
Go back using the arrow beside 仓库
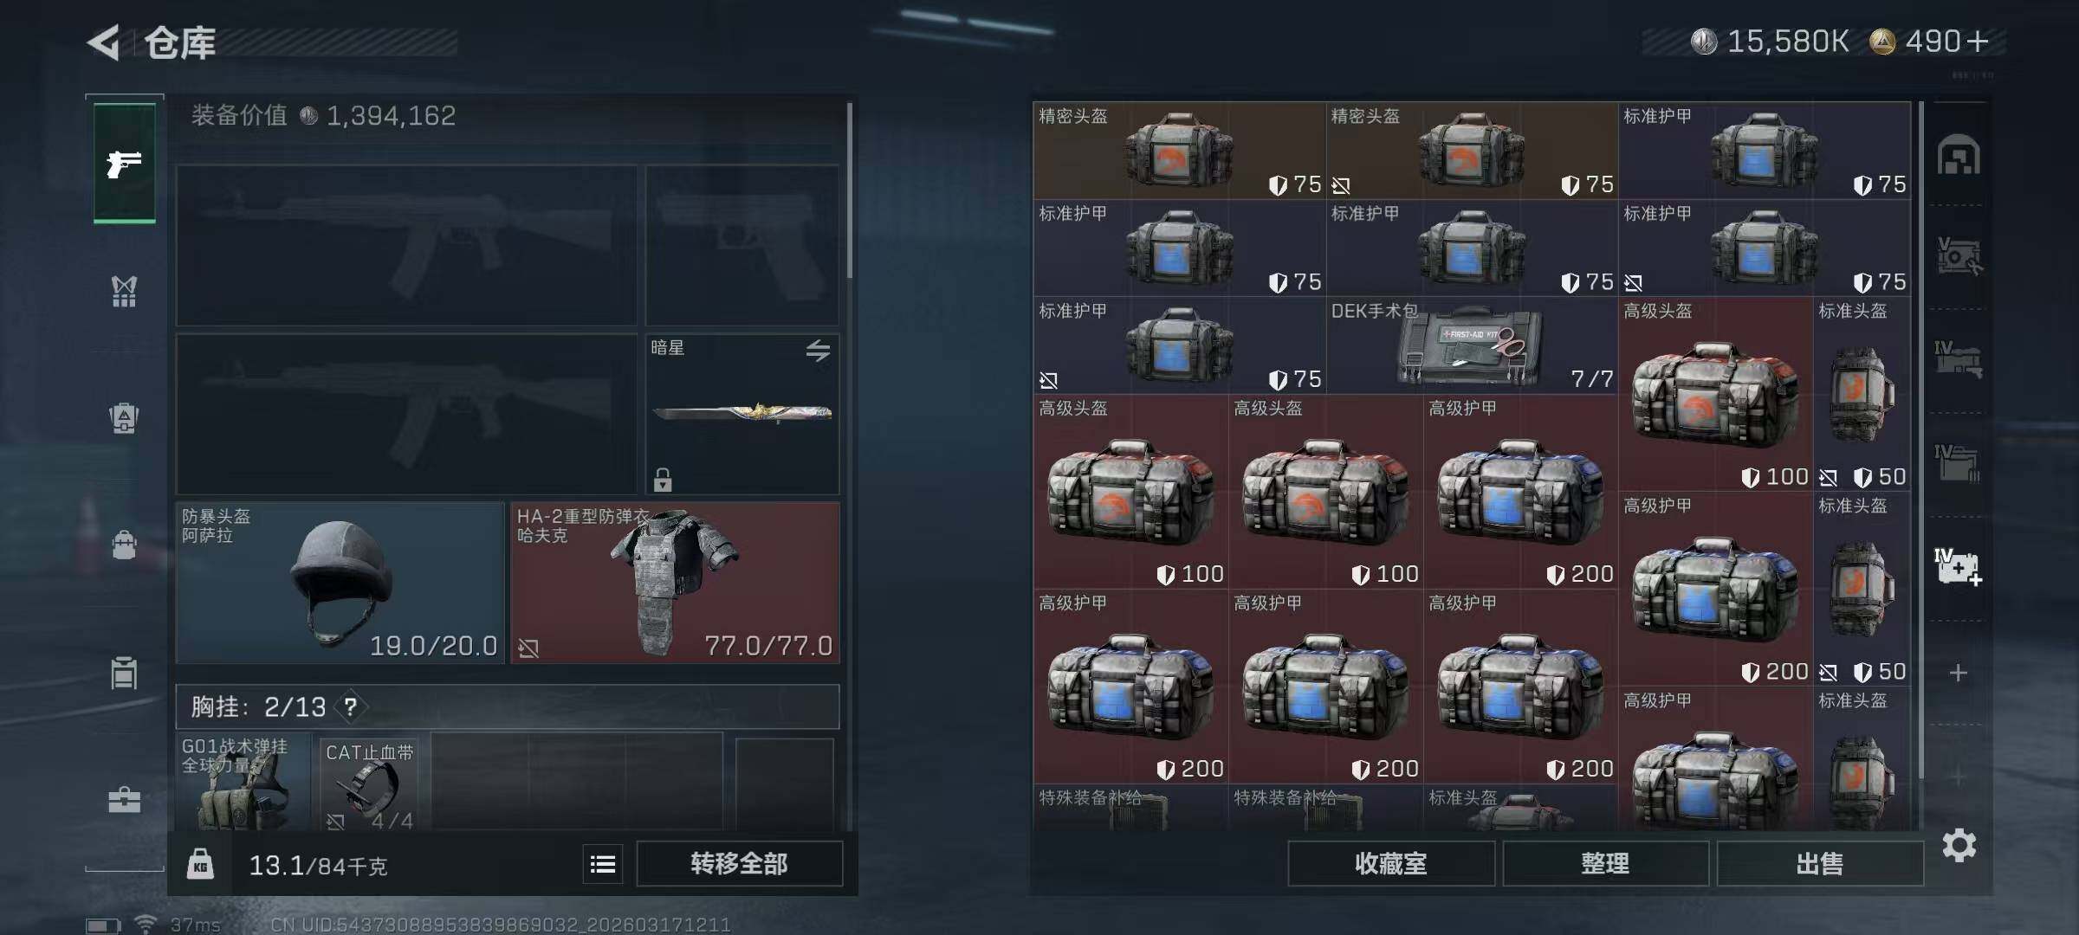(x=104, y=42)
